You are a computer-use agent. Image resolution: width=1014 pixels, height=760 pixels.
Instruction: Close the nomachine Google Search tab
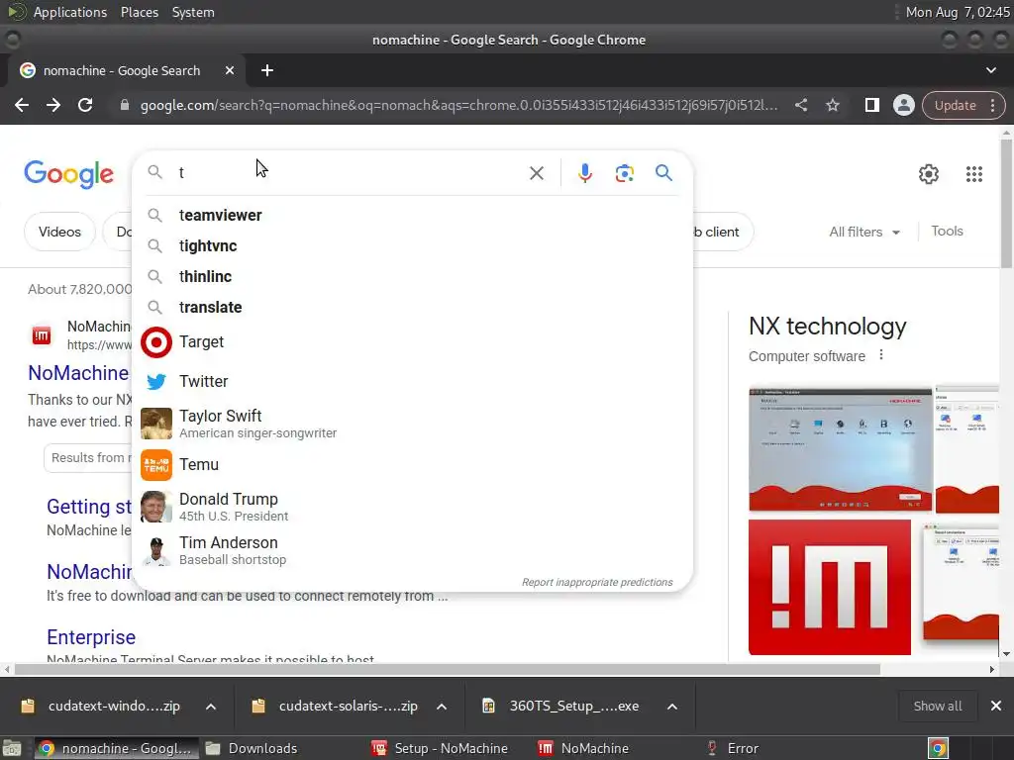click(230, 70)
